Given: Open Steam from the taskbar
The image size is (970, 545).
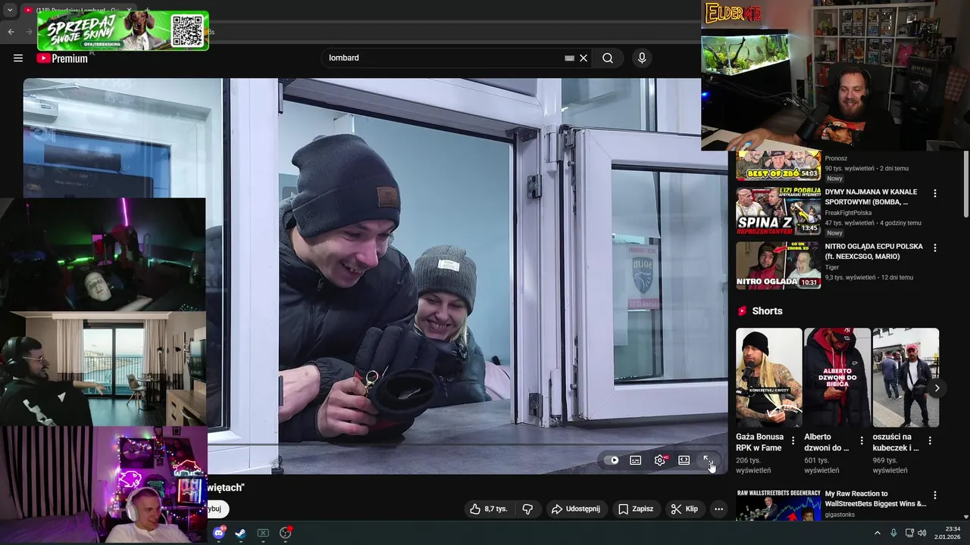Looking at the screenshot, I should (240, 533).
